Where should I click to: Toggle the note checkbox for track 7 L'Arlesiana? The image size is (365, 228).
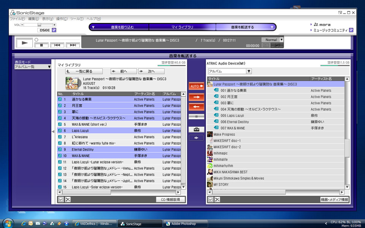60,137
